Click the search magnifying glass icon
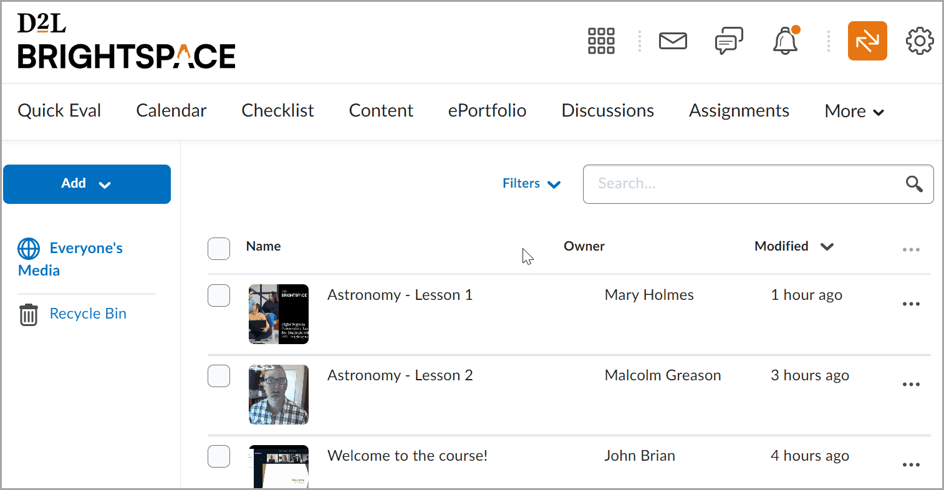 [914, 184]
